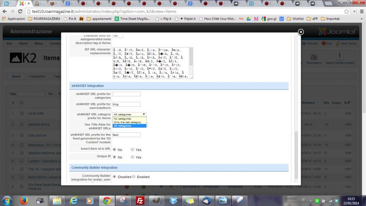
Task: Open the 'url di notte' item
Action: coord(36,113)
